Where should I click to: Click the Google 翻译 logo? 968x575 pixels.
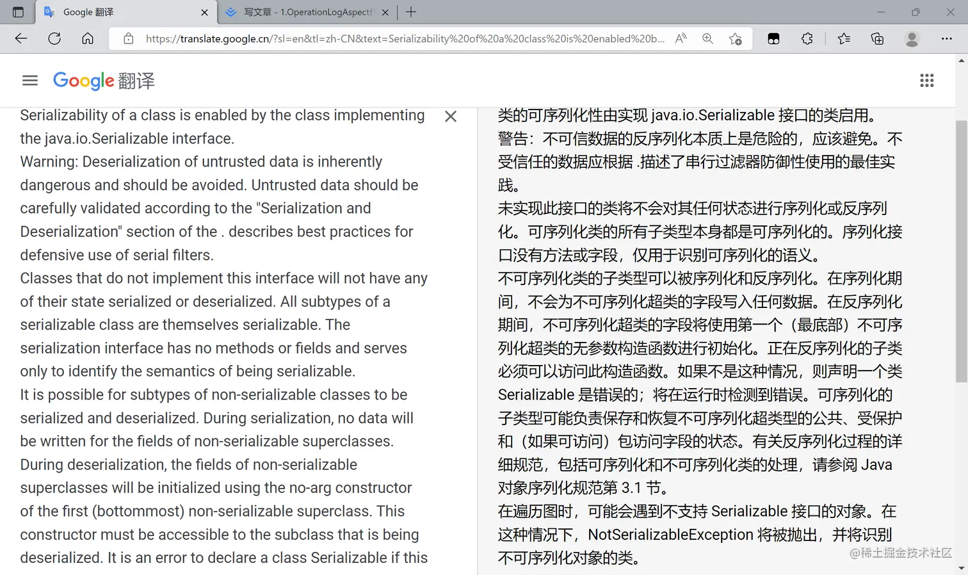click(104, 81)
